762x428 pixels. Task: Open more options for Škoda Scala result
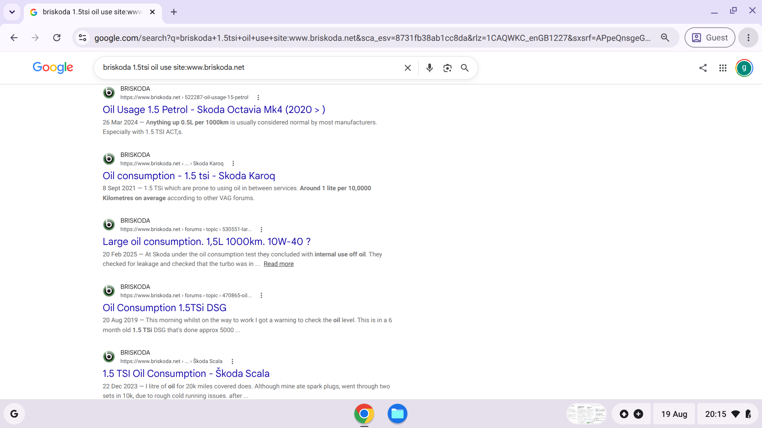[233, 361]
